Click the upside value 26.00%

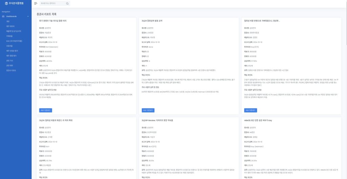pyautogui.click(x=254, y=160)
